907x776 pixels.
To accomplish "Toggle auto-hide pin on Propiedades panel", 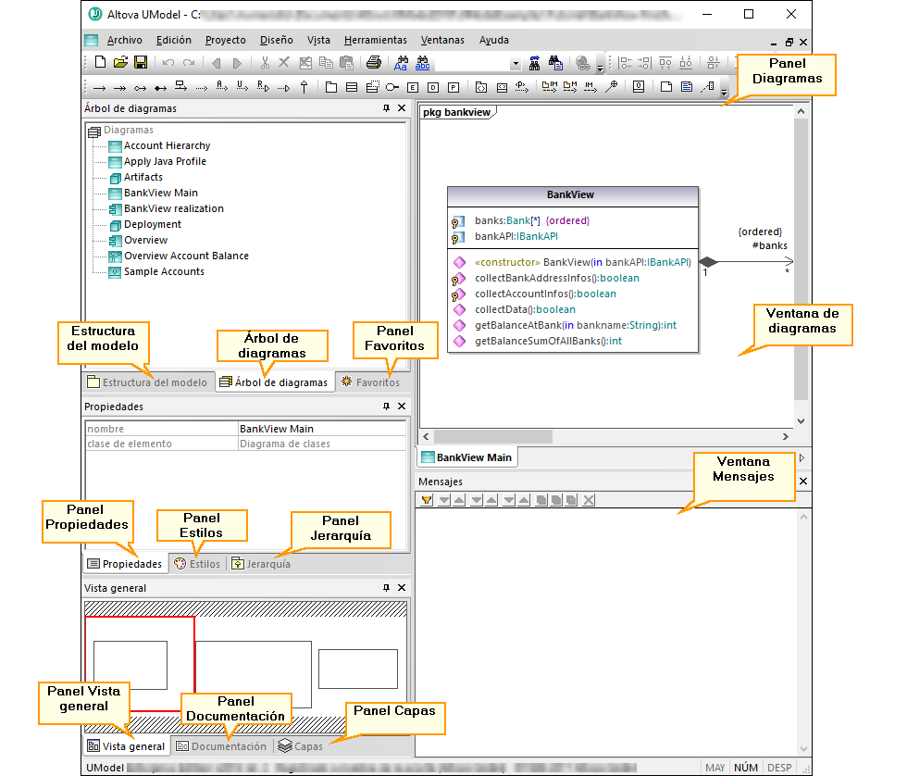I will pyautogui.click(x=386, y=407).
